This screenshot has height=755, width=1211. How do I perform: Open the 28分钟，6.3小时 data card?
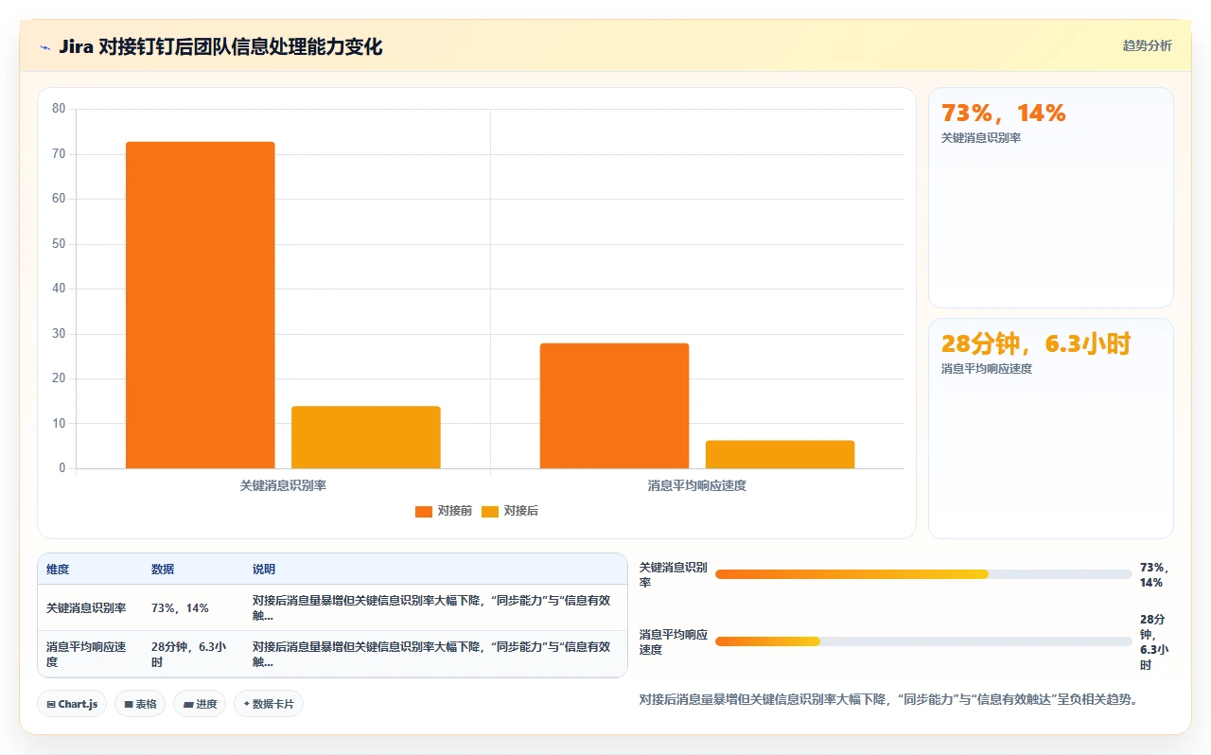1051,429
